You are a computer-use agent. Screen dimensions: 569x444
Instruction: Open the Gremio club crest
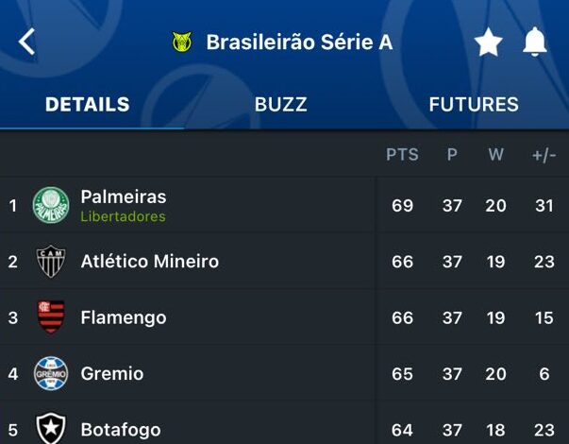(x=51, y=374)
